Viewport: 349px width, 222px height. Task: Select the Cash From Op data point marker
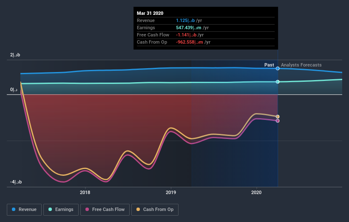click(x=278, y=117)
